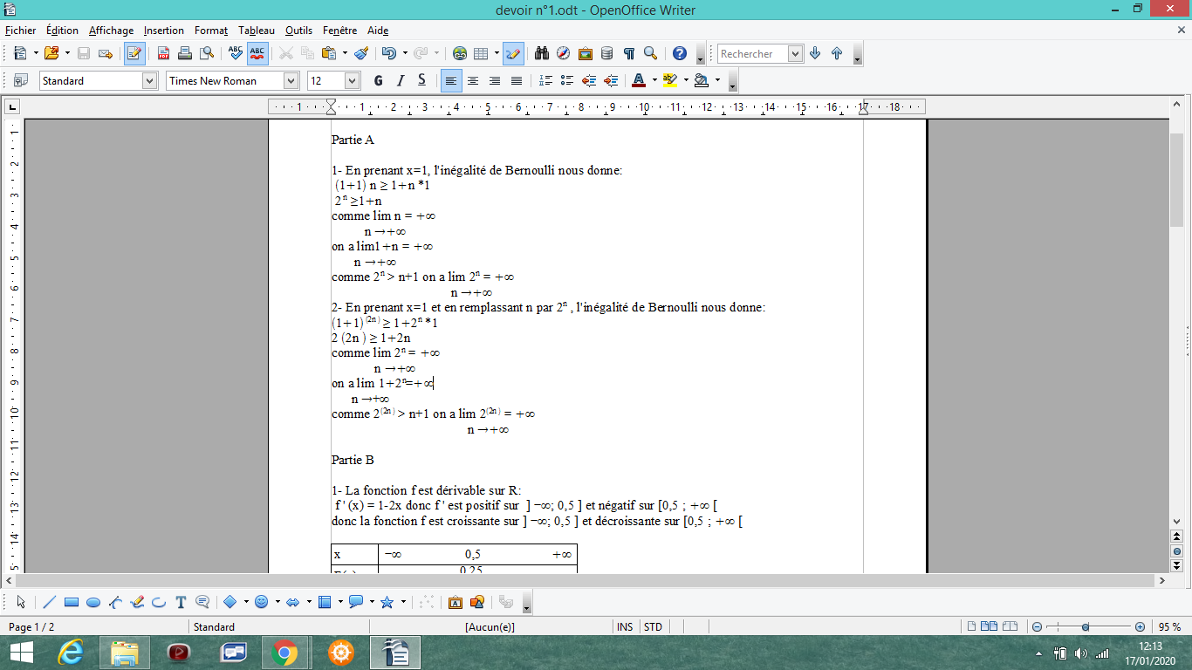Click the font color A swatch
The width and height of the screenshot is (1192, 670).
click(638, 80)
